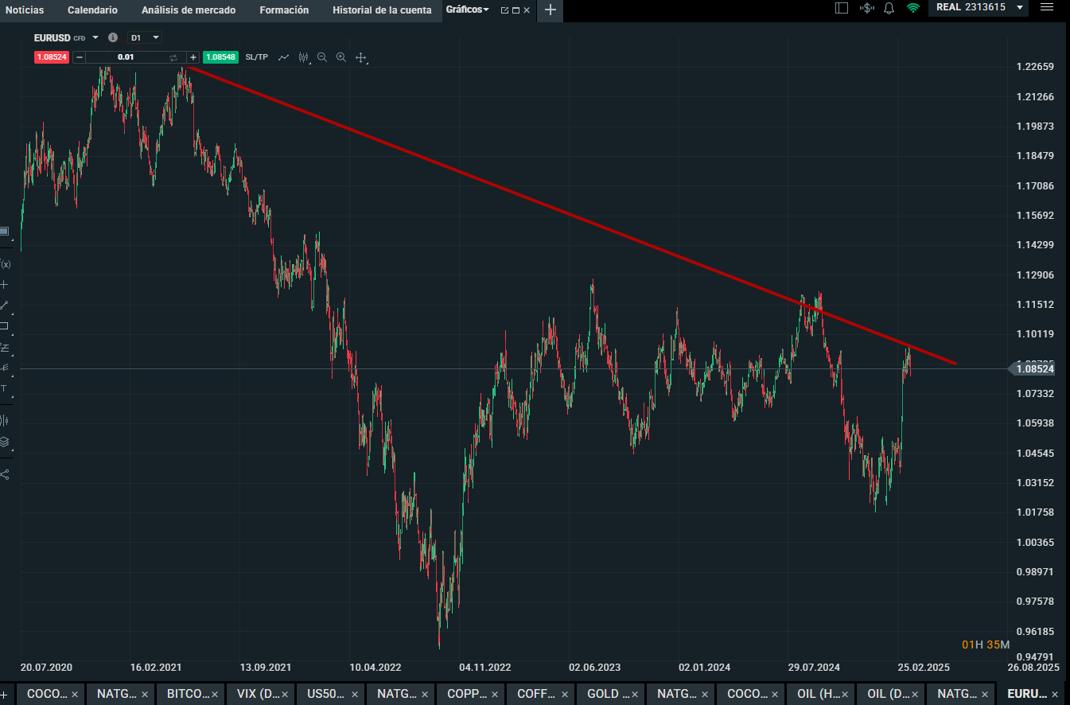This screenshot has height=705, width=1070.
Task: Toggle the side panel layout icon
Action: [x=842, y=9]
